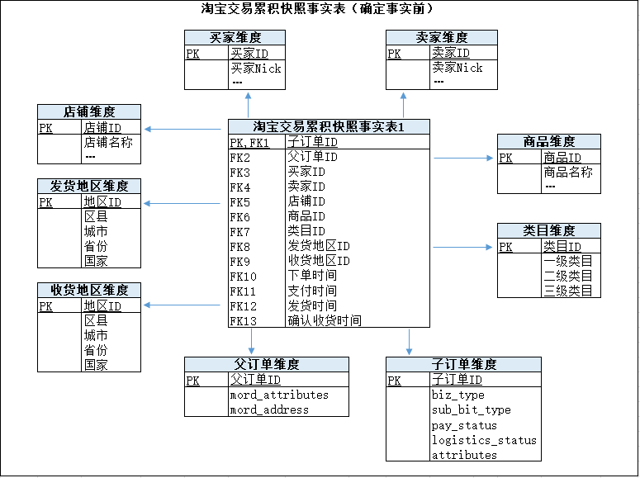Click the mord_attributes field
The width and height of the screenshot is (640, 478).
click(279, 395)
